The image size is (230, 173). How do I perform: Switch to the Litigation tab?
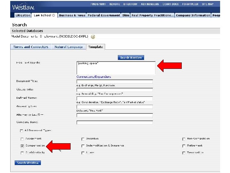click(x=23, y=15)
